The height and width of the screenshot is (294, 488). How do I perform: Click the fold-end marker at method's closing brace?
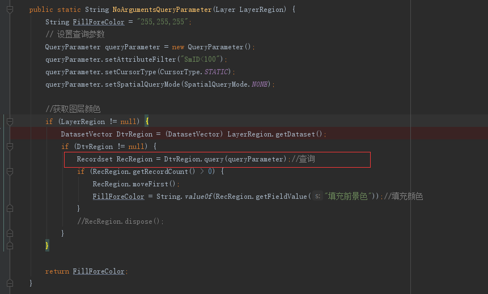click(x=10, y=283)
